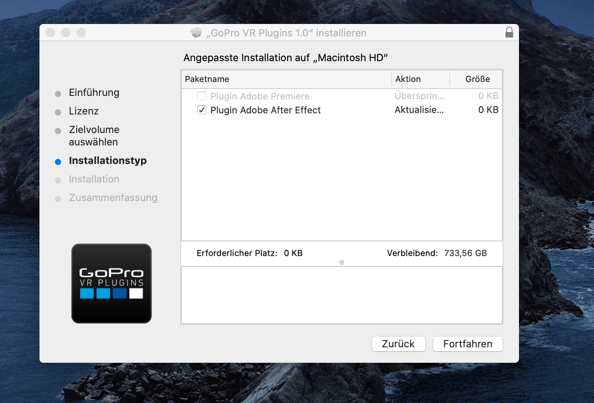Click the empty description box

click(x=342, y=295)
